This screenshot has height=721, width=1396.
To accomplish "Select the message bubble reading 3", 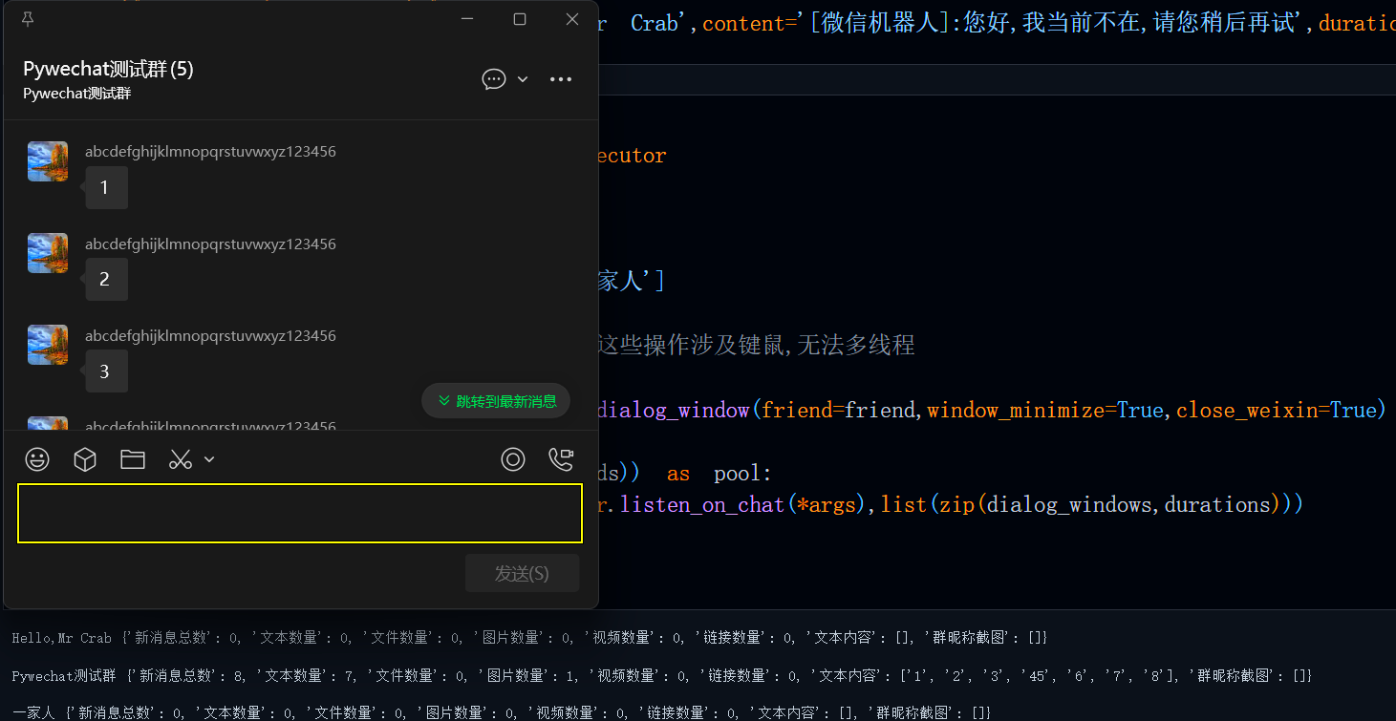I will [x=106, y=371].
